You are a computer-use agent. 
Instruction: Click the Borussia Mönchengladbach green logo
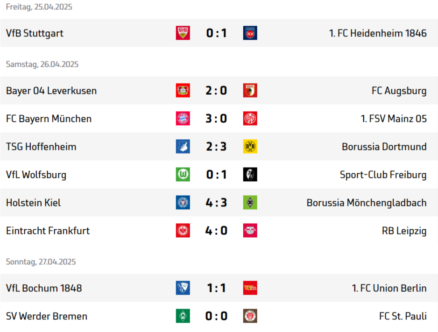click(250, 203)
